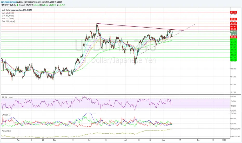The height and width of the screenshot is (143, 242).
Task: Click the May date on time axis
Action: (x=55, y=140)
